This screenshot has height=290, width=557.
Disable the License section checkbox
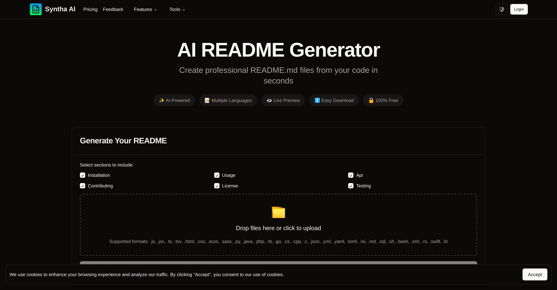click(x=217, y=185)
